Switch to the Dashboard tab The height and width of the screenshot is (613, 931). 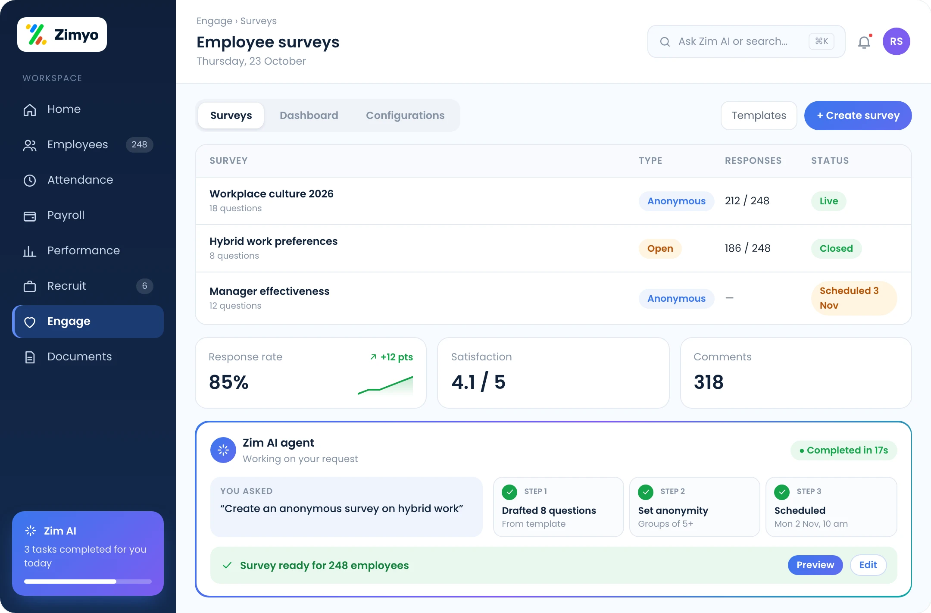(x=309, y=116)
